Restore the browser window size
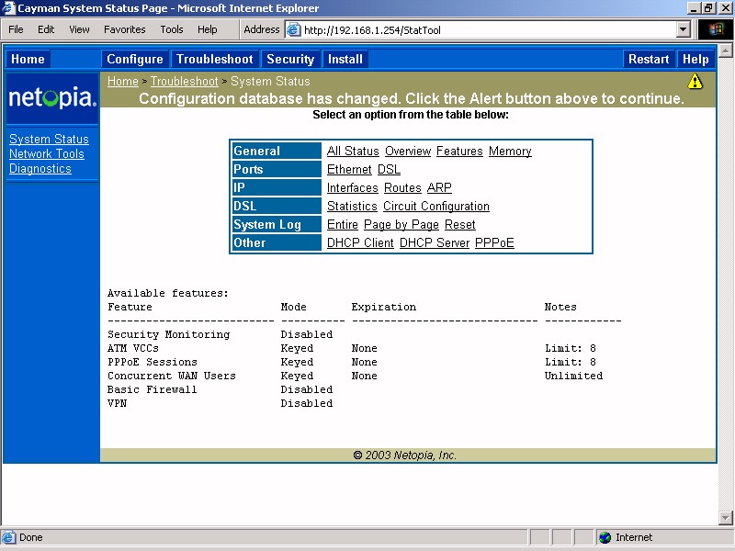 coord(708,8)
